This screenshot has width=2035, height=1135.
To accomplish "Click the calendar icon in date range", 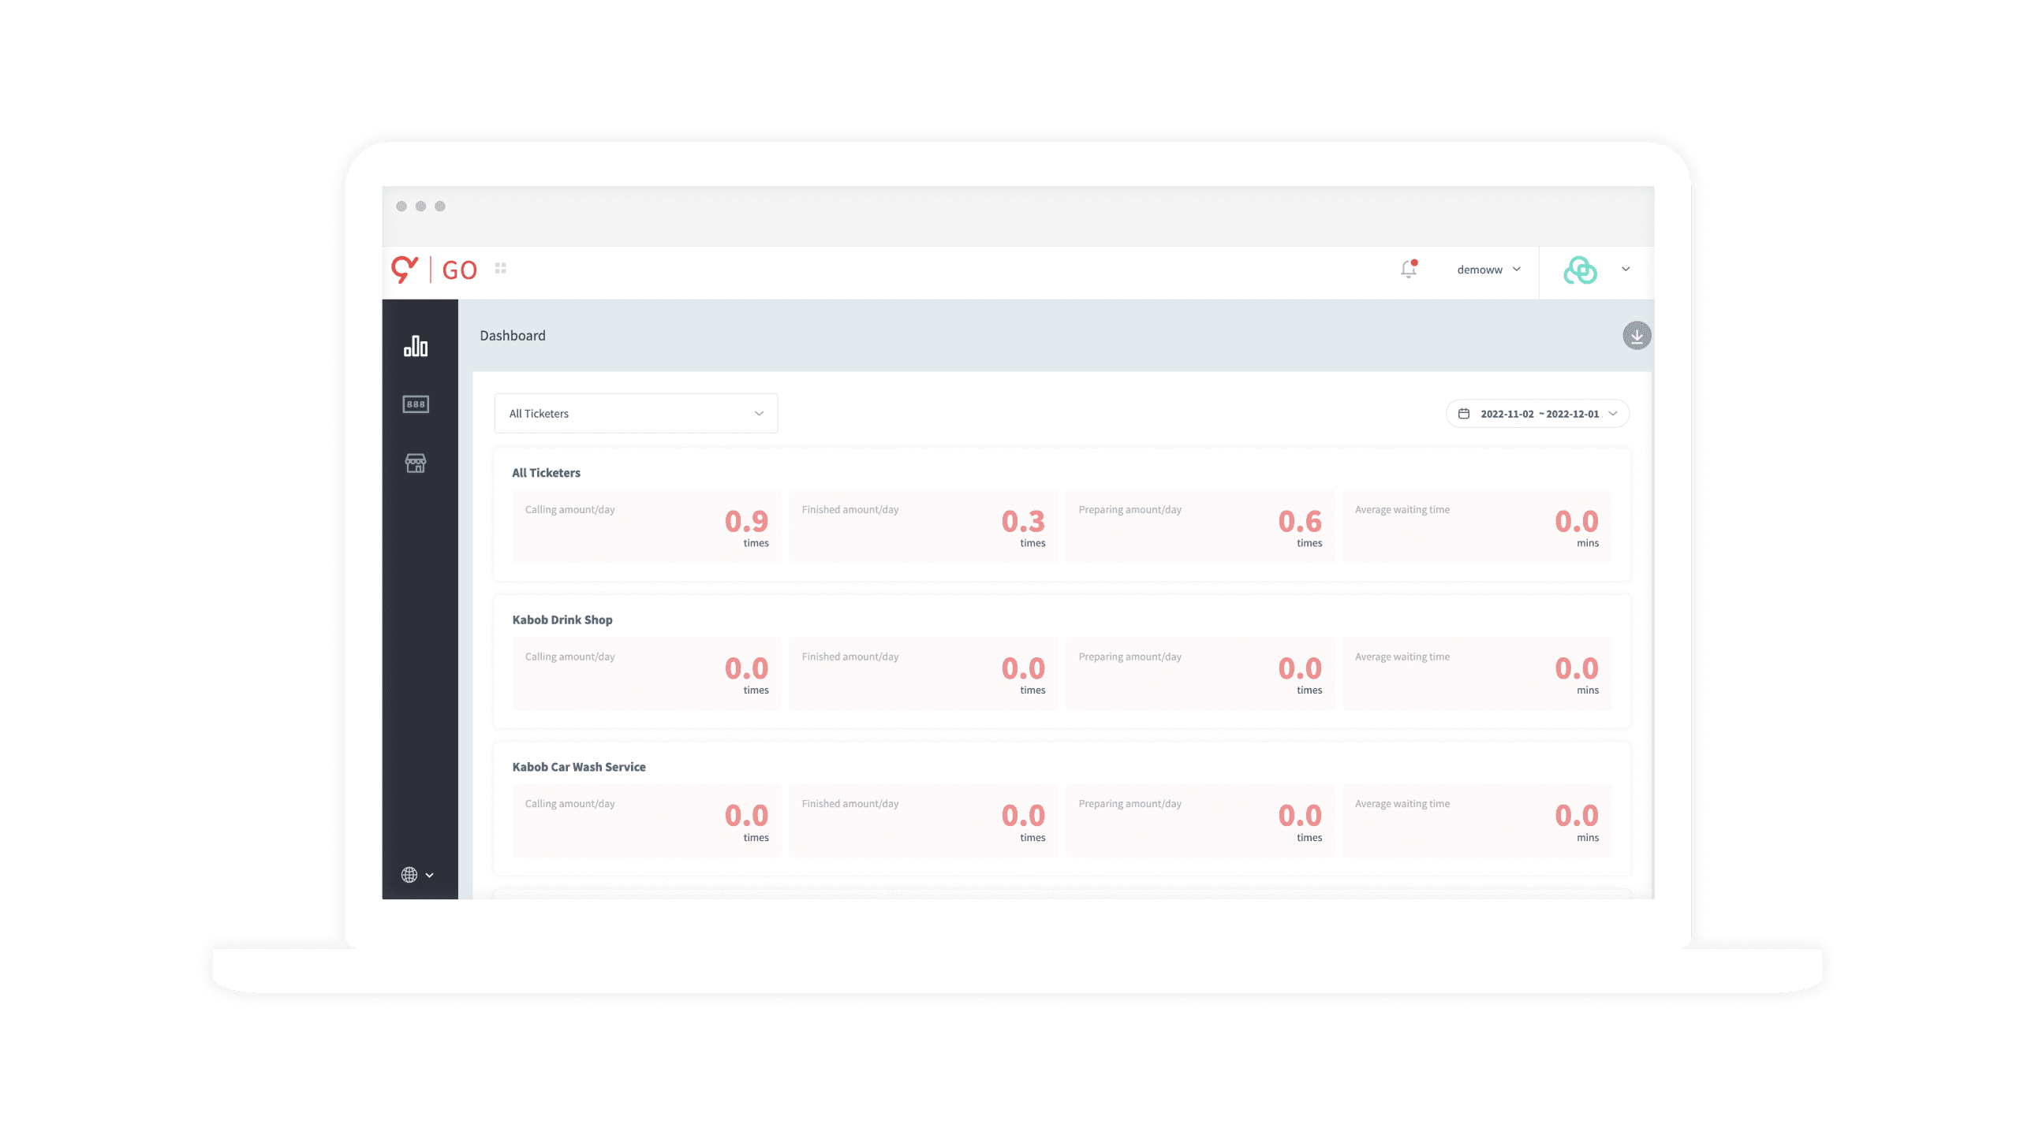I will 1464,414.
